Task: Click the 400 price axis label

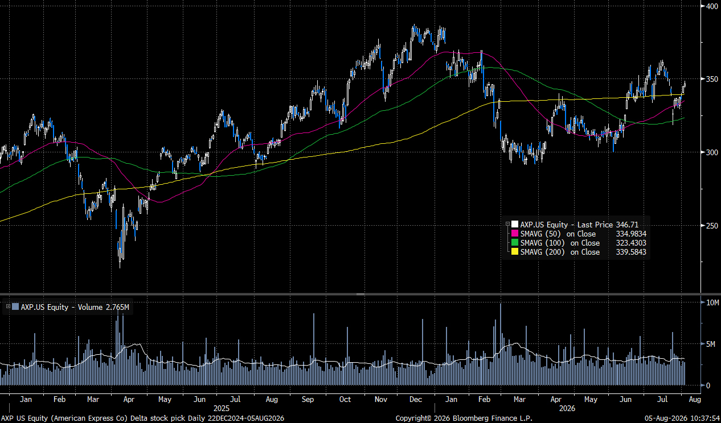Action: (x=711, y=6)
